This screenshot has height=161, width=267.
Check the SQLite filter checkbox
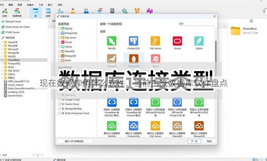[x=59, y=47]
